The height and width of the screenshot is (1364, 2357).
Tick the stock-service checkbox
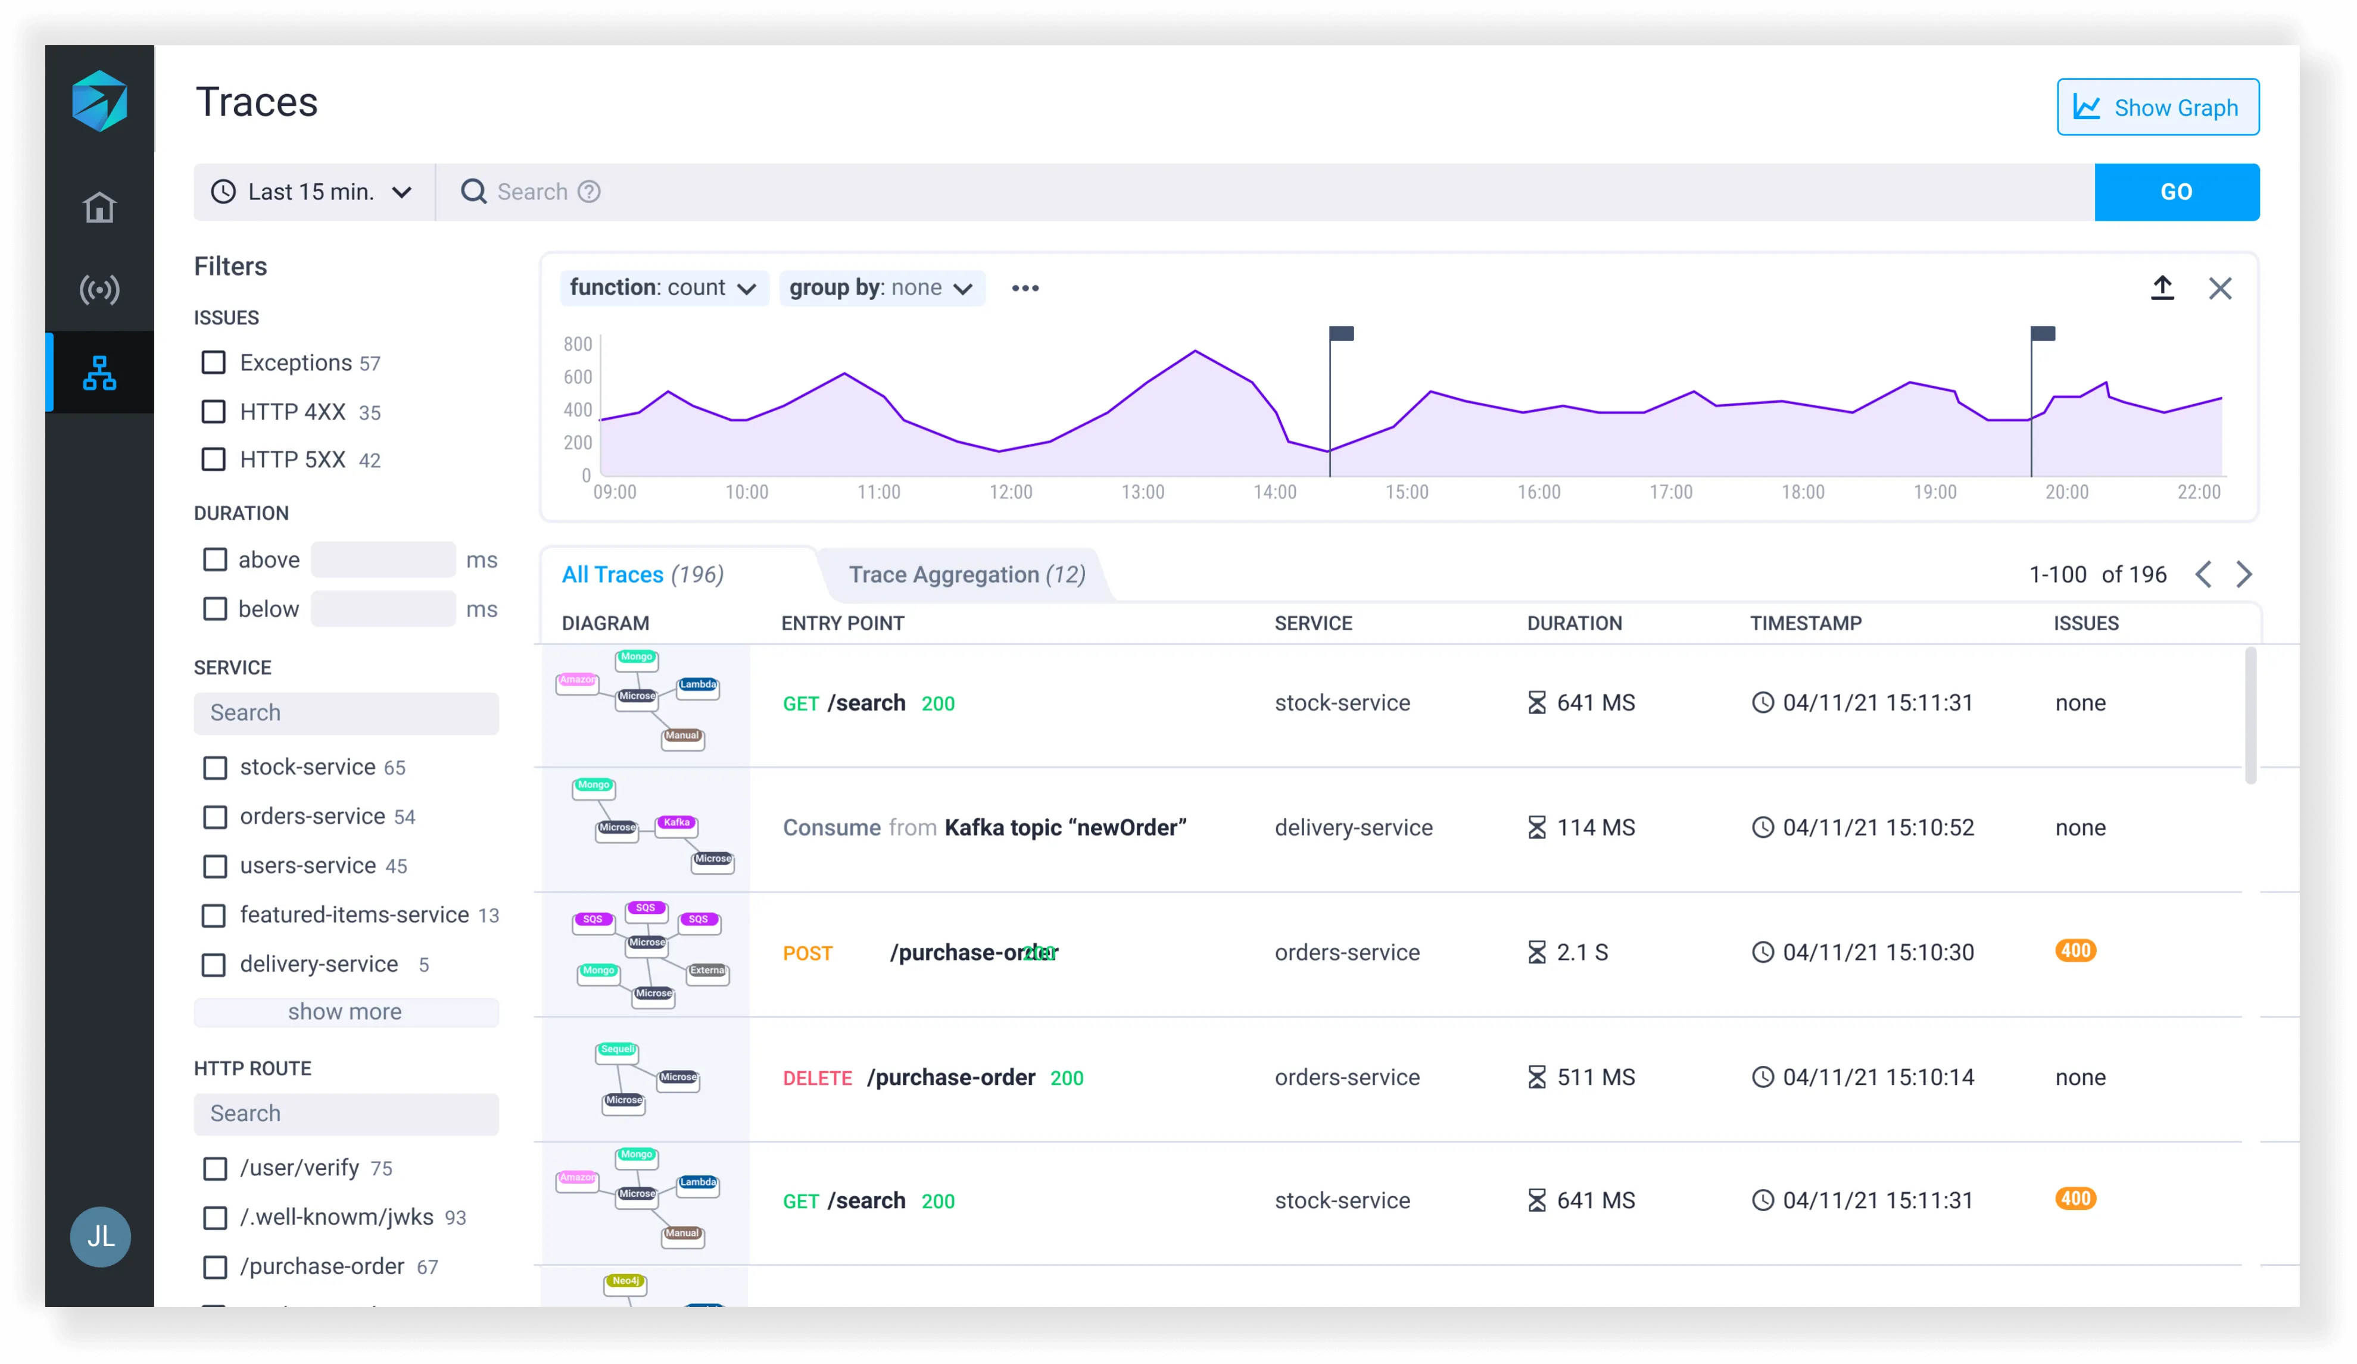(x=215, y=768)
